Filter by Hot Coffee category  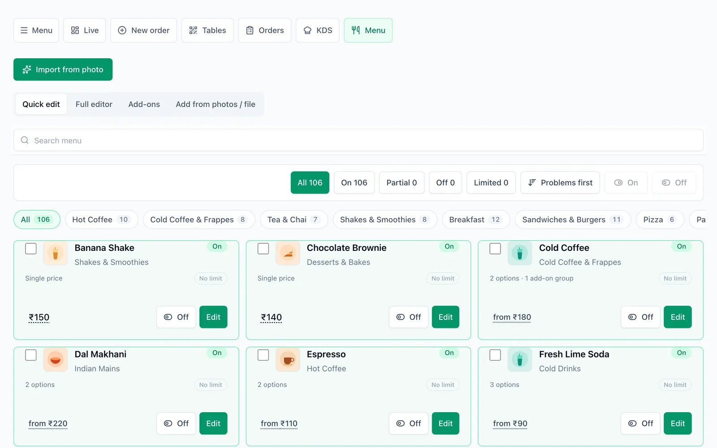click(101, 220)
